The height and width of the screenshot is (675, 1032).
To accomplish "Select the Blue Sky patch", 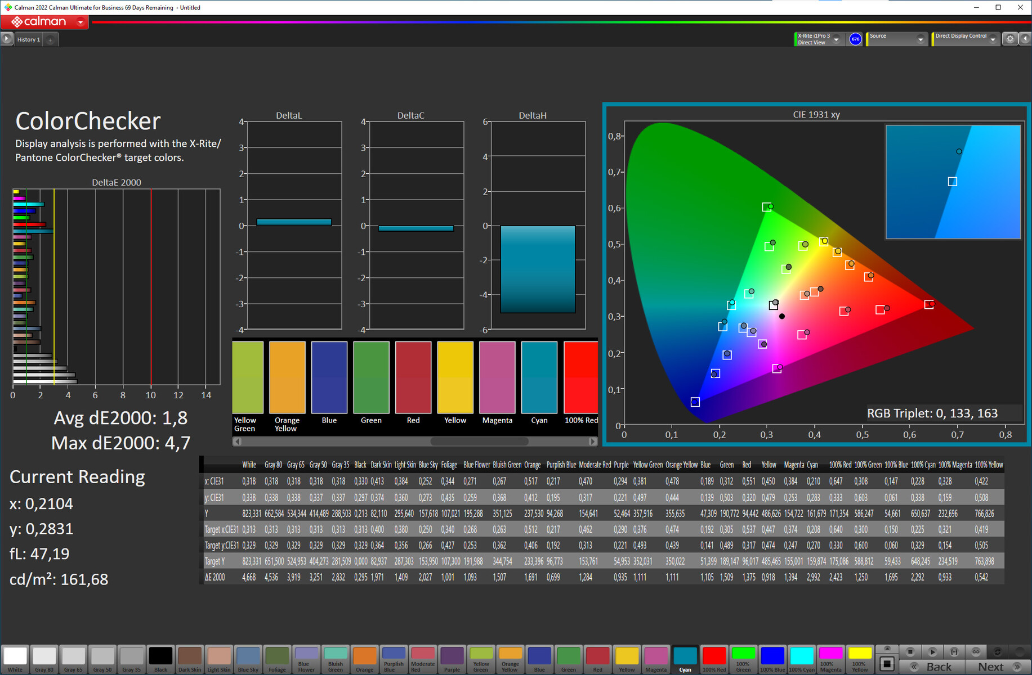I will [x=248, y=659].
